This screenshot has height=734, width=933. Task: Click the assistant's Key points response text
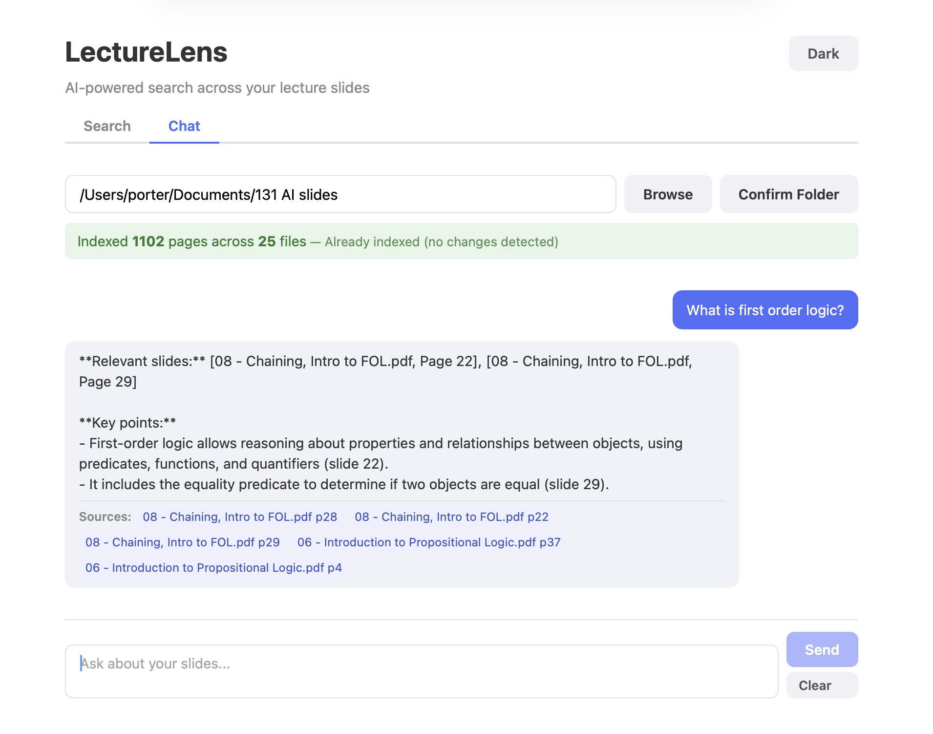coord(381,453)
